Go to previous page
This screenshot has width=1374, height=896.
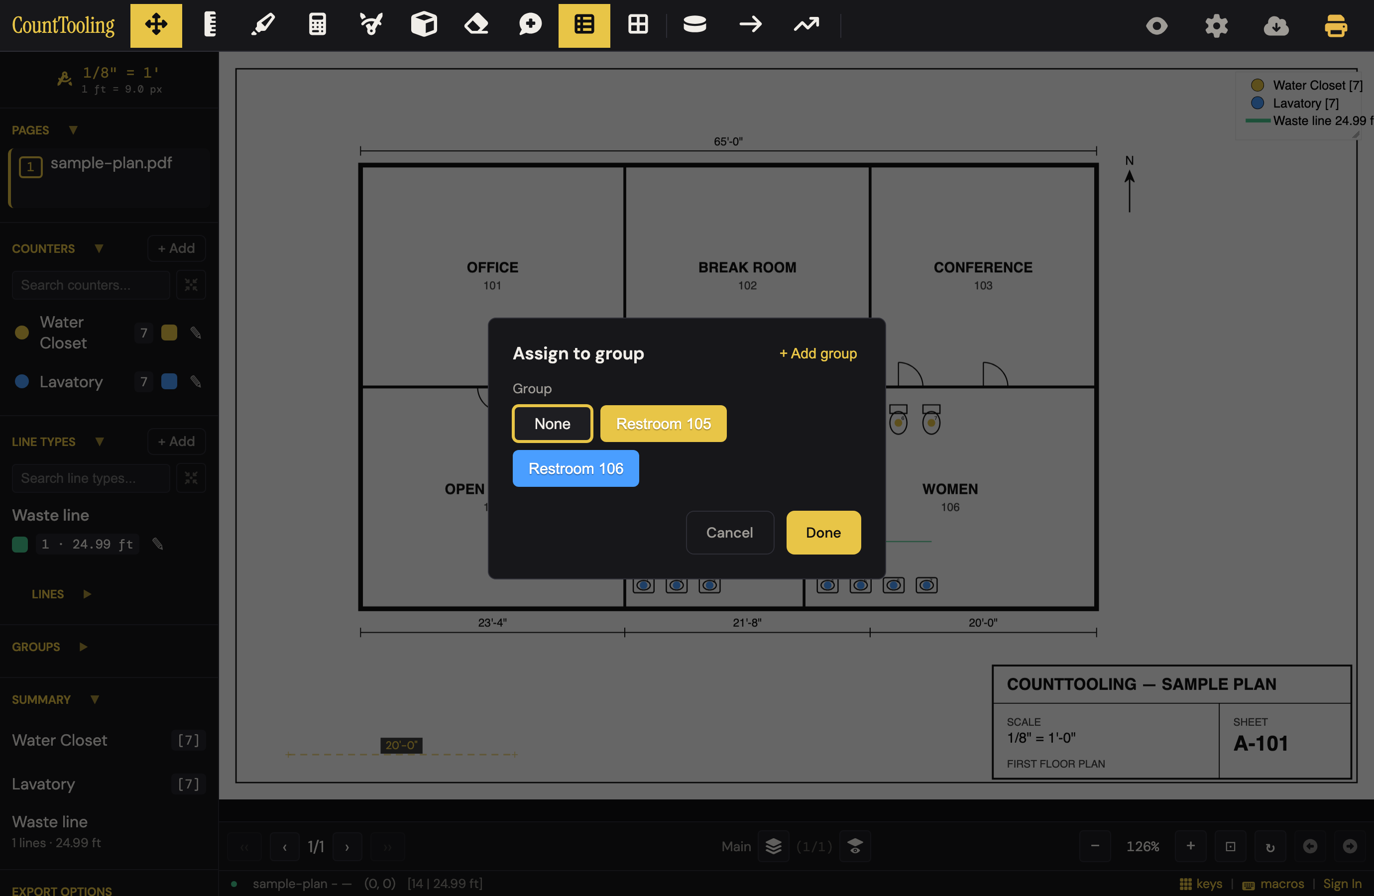point(285,846)
